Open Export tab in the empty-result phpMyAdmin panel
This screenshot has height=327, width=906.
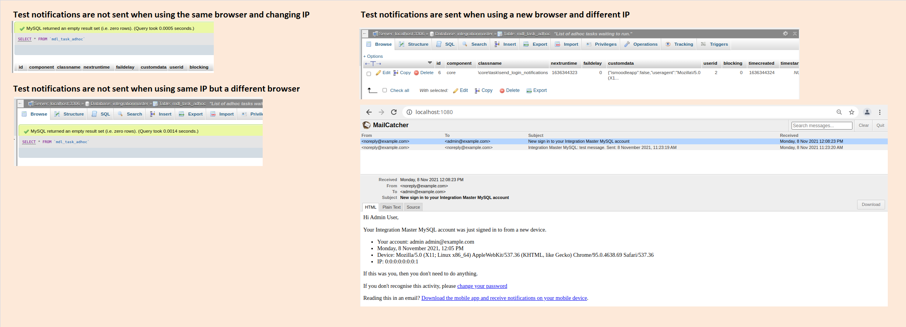(191, 114)
